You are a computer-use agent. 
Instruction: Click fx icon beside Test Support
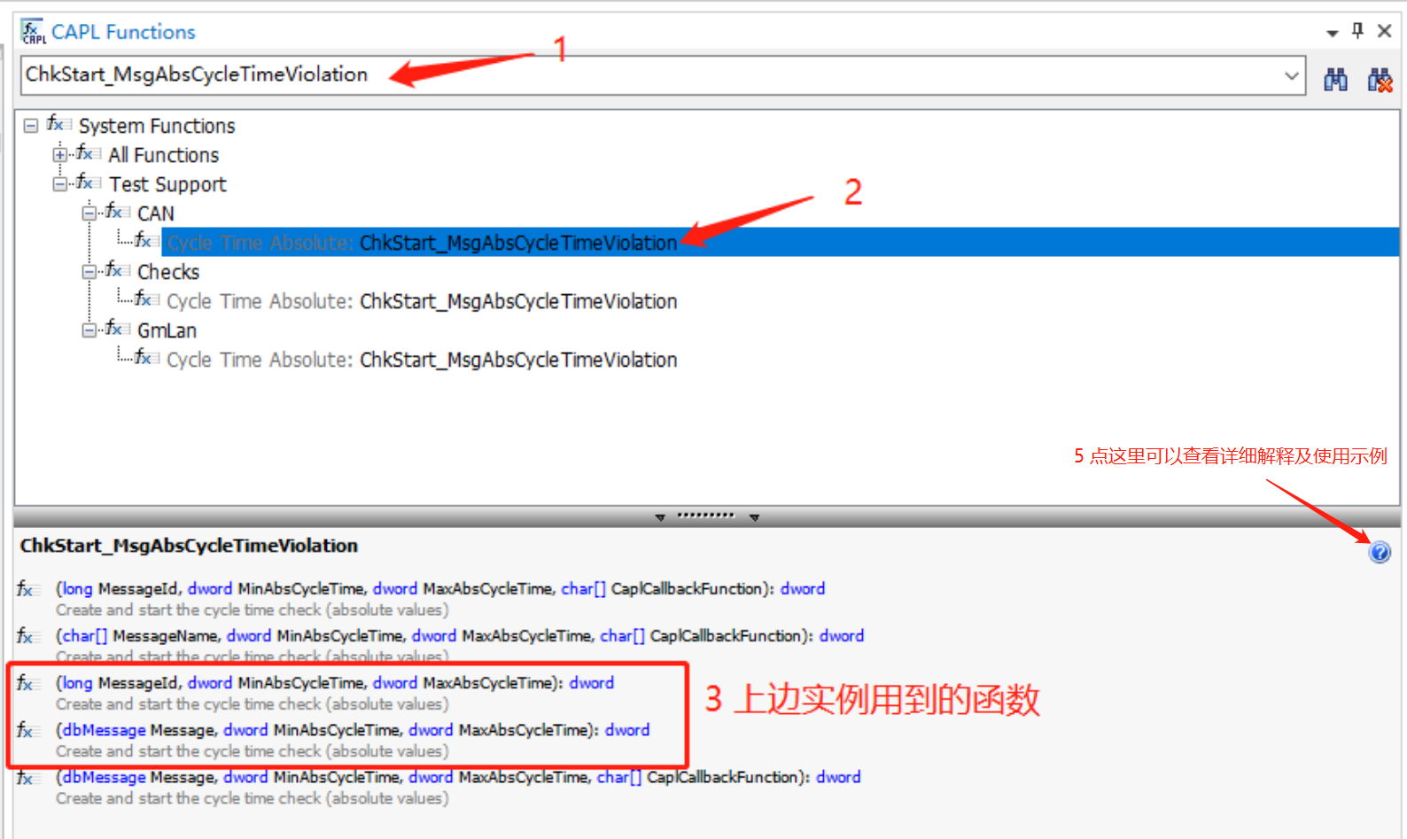coord(88,183)
